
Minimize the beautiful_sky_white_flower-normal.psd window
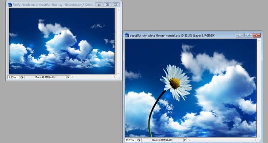(240, 35)
